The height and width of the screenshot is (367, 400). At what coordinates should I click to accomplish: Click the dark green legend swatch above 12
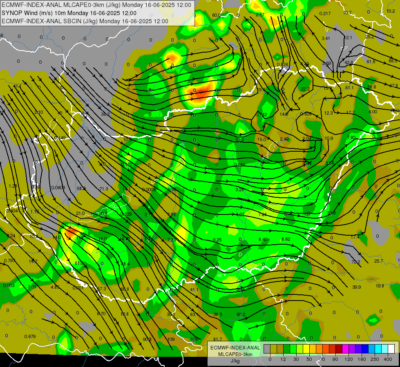tap(287, 349)
